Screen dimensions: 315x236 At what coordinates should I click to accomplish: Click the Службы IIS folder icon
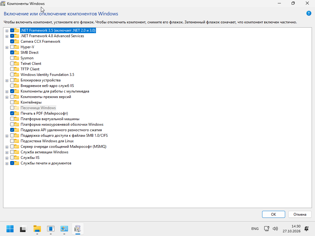point(17,158)
